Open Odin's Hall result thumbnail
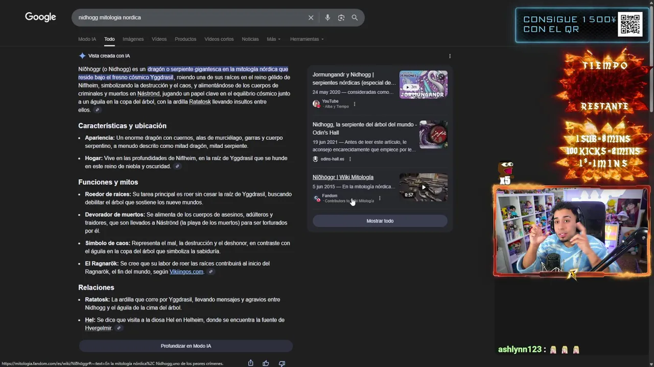Viewport: 654px width, 367px height. 433,135
